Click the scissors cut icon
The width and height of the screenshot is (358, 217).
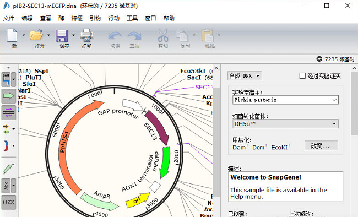(x=163, y=36)
